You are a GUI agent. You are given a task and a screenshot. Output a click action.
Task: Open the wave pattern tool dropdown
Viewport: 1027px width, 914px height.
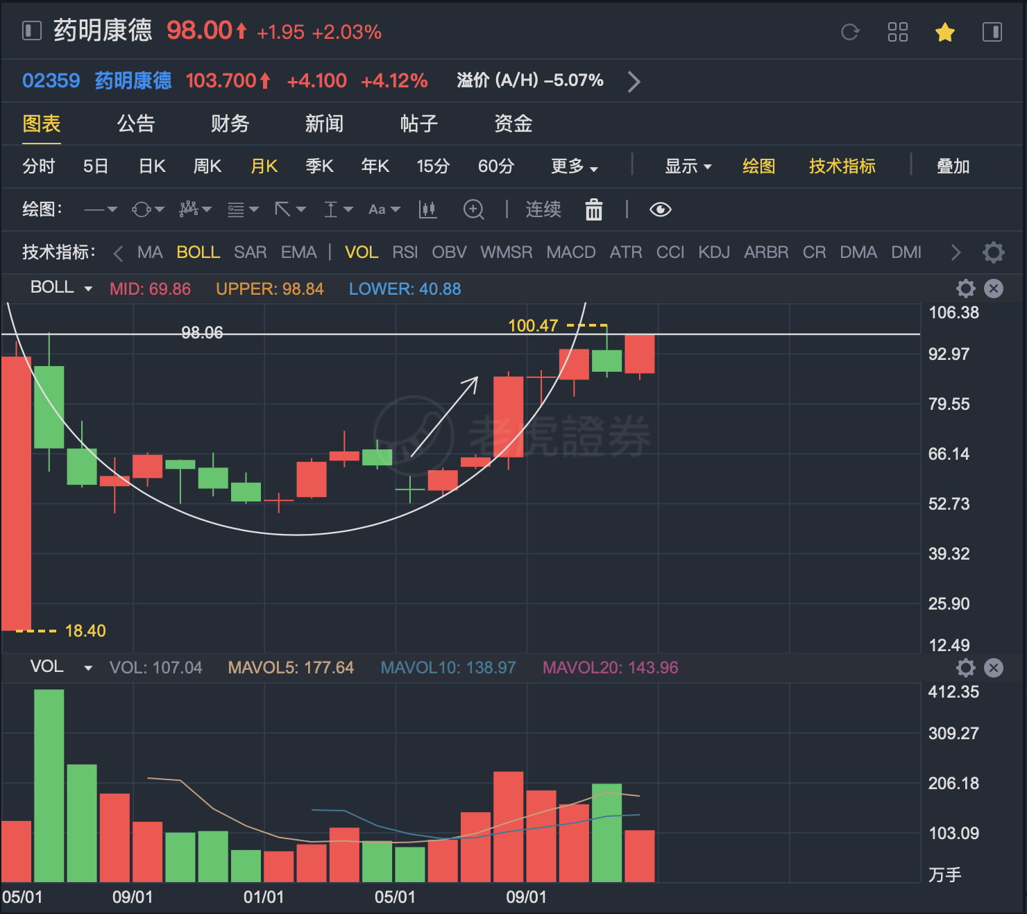(x=195, y=209)
